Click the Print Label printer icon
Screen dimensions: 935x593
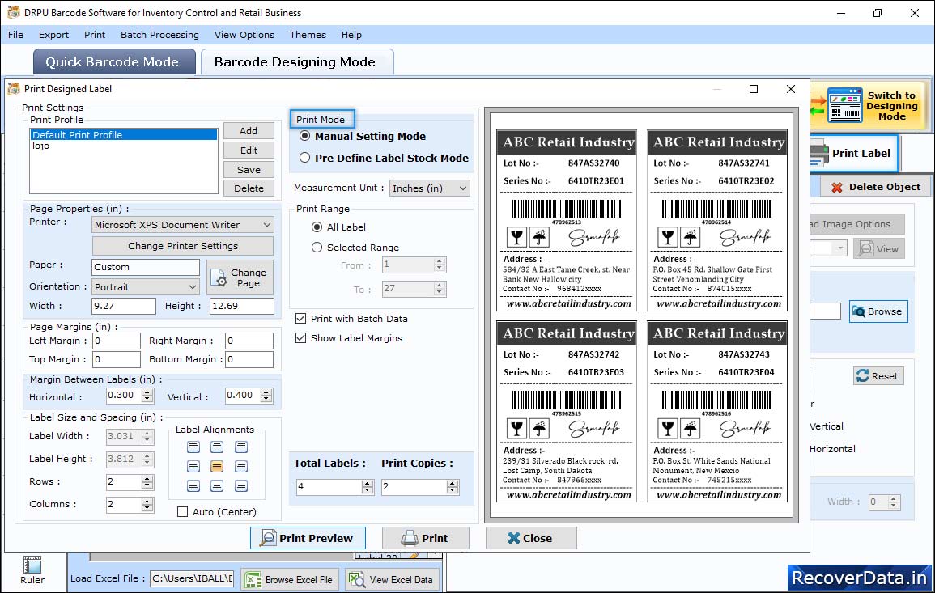click(x=819, y=153)
